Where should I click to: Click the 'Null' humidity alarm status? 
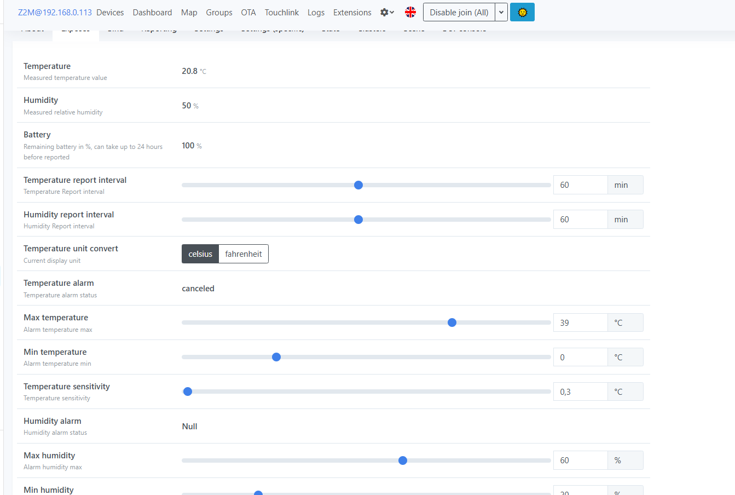189,427
